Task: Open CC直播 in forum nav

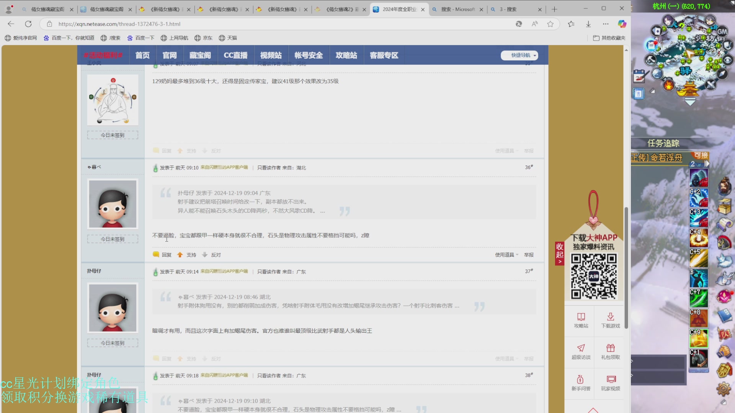Action: coord(235,55)
